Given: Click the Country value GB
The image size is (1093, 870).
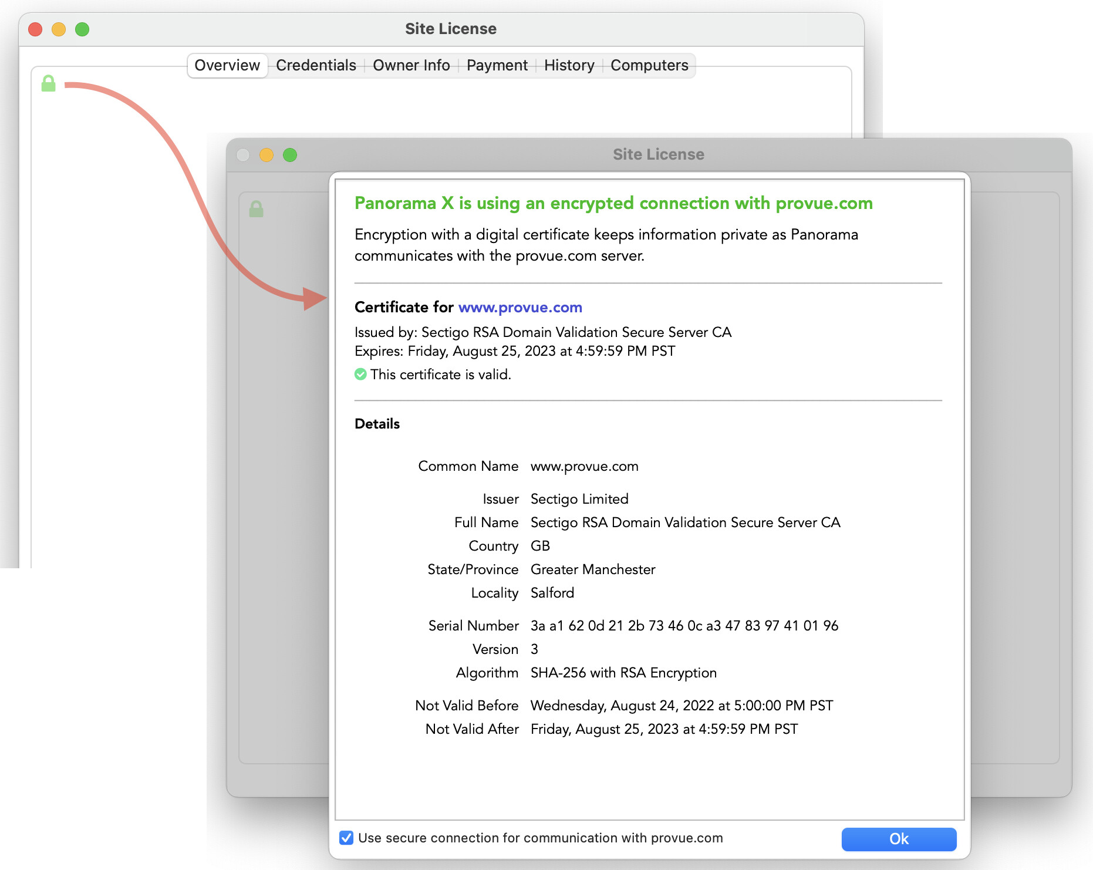Looking at the screenshot, I should (x=540, y=546).
